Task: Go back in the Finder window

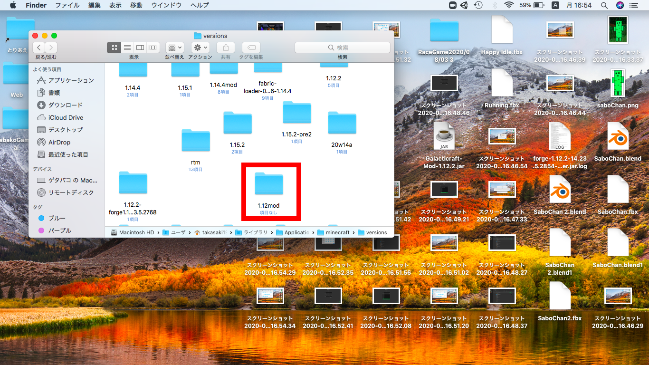Action: click(x=38, y=48)
